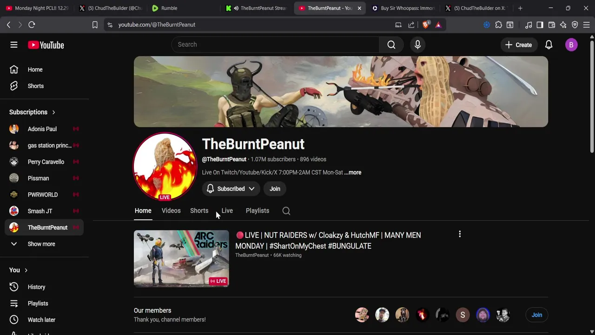Click the Brave Shields lion icon

tap(425, 25)
